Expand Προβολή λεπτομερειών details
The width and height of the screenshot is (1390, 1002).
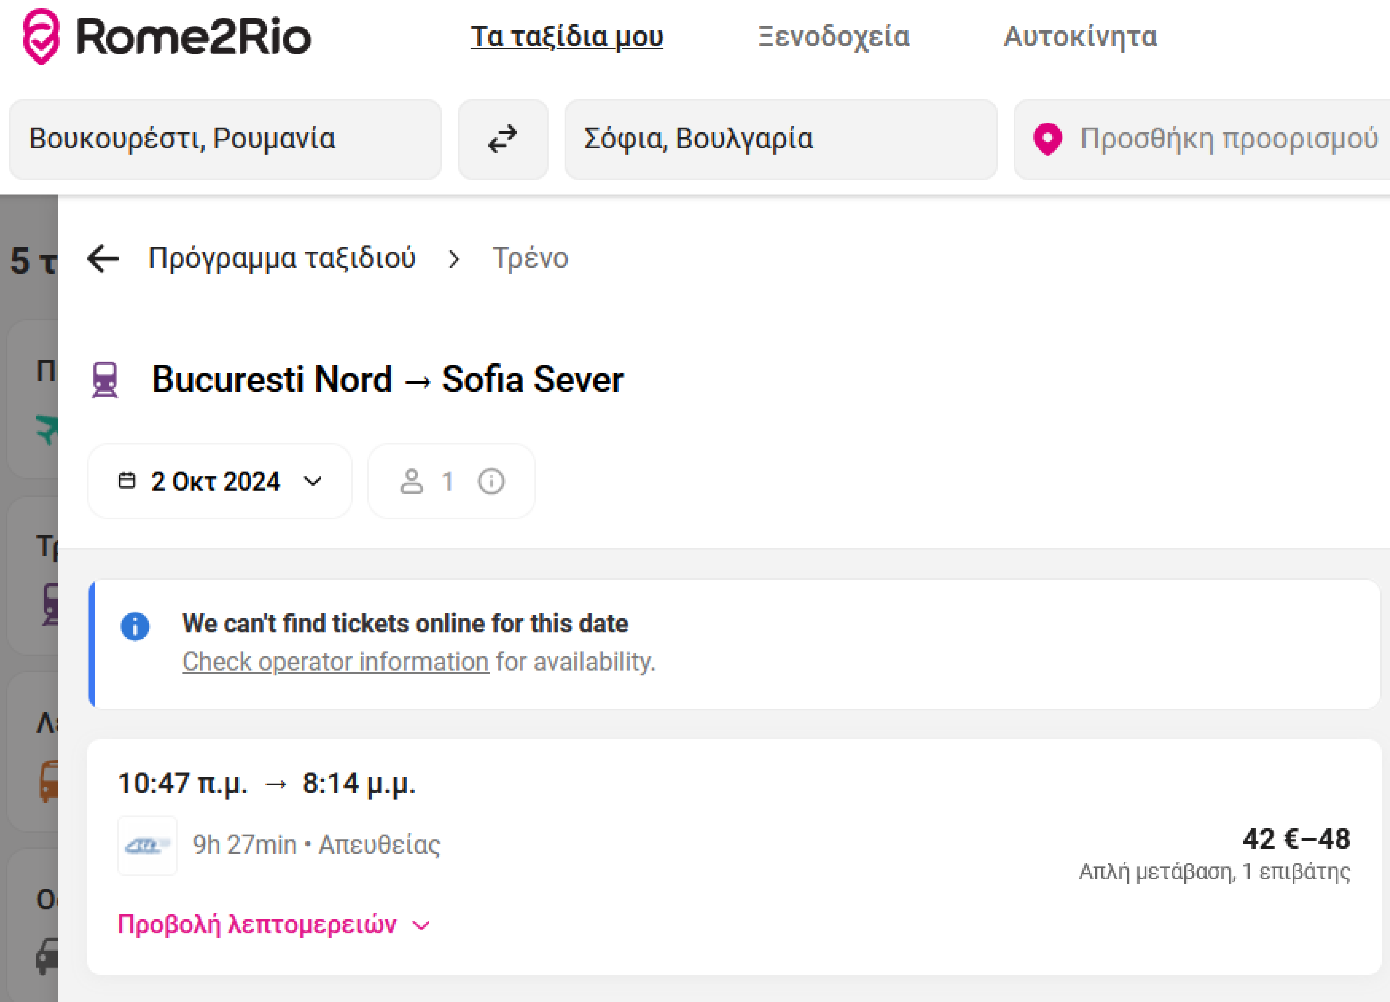(257, 924)
